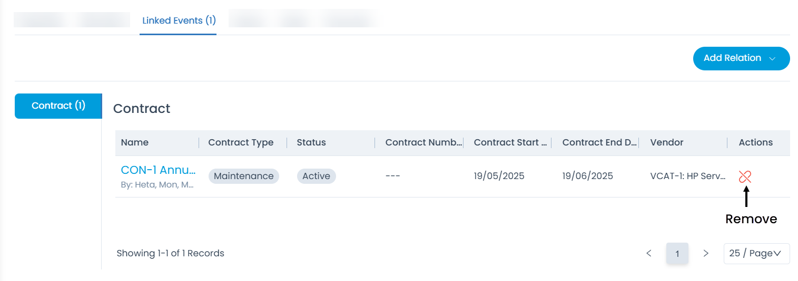Click the Active status badge
This screenshot has width=798, height=281.
pos(316,176)
